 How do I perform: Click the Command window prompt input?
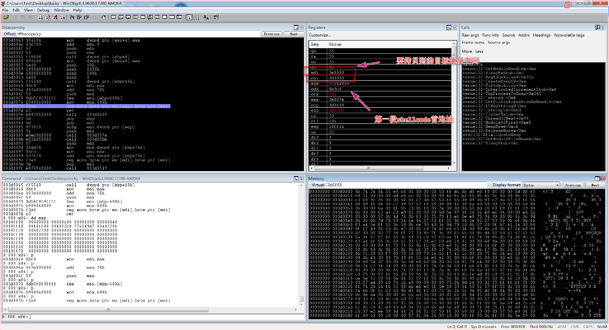167,317
